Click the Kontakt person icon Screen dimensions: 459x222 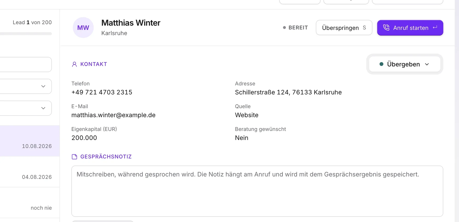(x=74, y=64)
